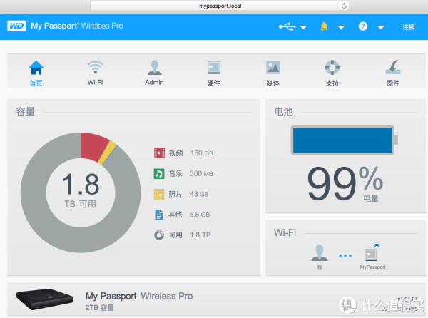Click the 1.8 TB 可用 center label
This screenshot has width=428, height=318.
(x=81, y=190)
